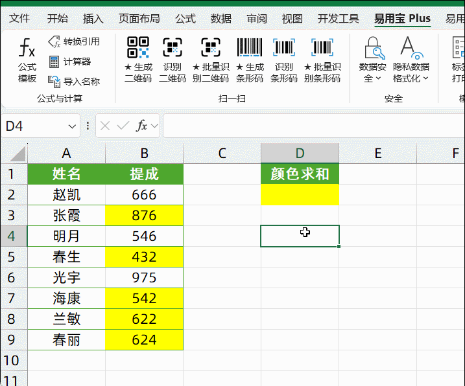Click 批量识别二维码 batch QR recognition
The image size is (465, 386).
[x=211, y=60]
